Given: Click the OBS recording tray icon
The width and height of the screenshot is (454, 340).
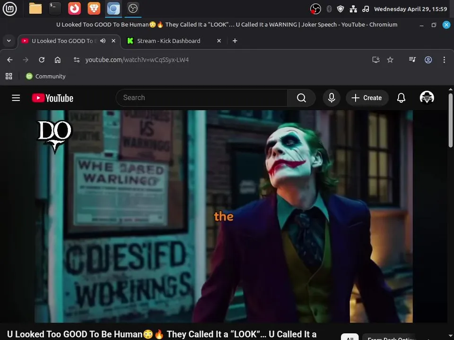Looking at the screenshot, I should tap(315, 9).
